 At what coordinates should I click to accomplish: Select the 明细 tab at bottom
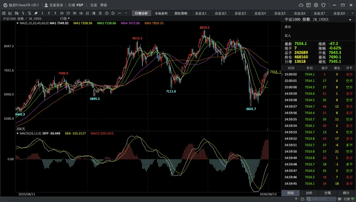point(290,193)
